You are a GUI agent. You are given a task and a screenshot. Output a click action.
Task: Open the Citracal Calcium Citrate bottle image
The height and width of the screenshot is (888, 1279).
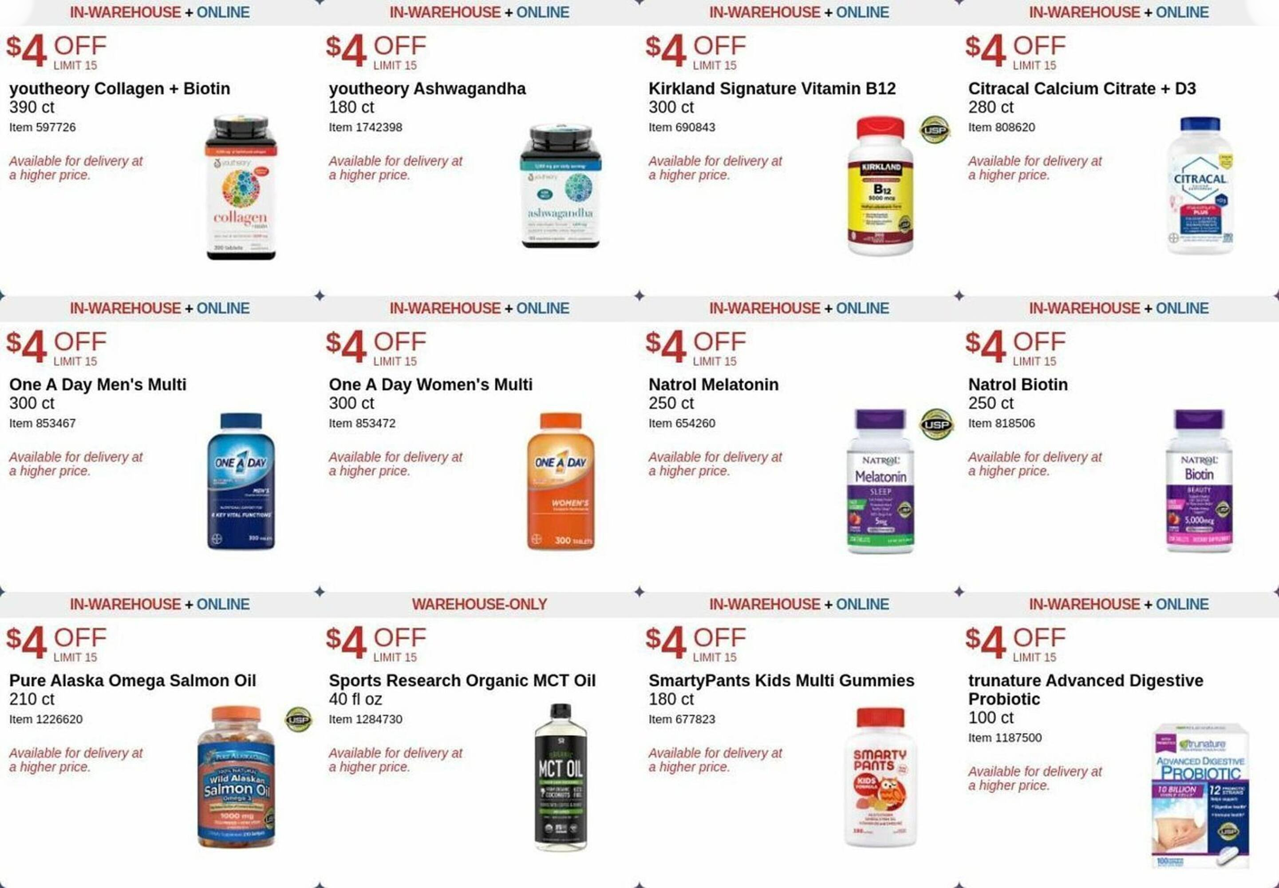coord(1200,186)
